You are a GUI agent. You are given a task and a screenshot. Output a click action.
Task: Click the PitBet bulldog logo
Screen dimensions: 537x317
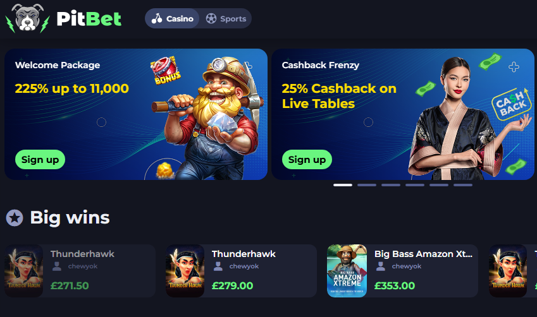pos(27,18)
